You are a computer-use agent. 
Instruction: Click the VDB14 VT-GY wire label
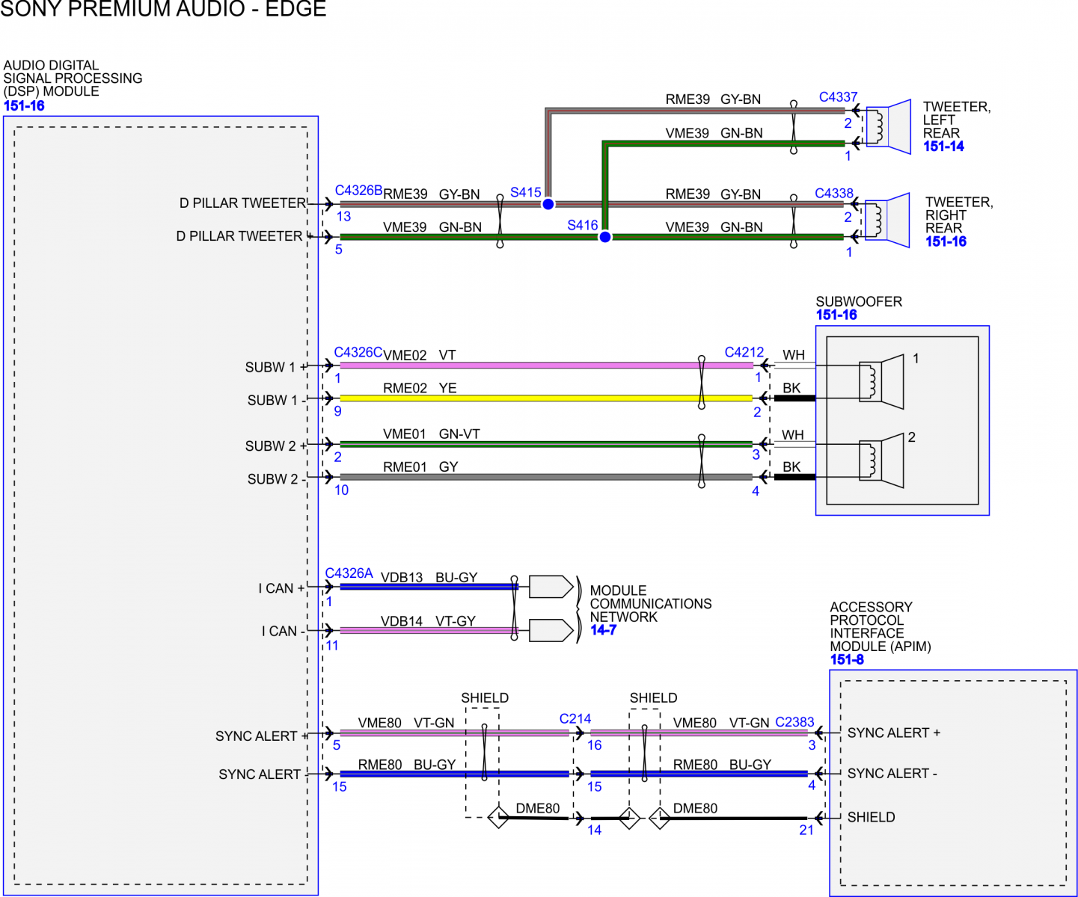(428, 620)
